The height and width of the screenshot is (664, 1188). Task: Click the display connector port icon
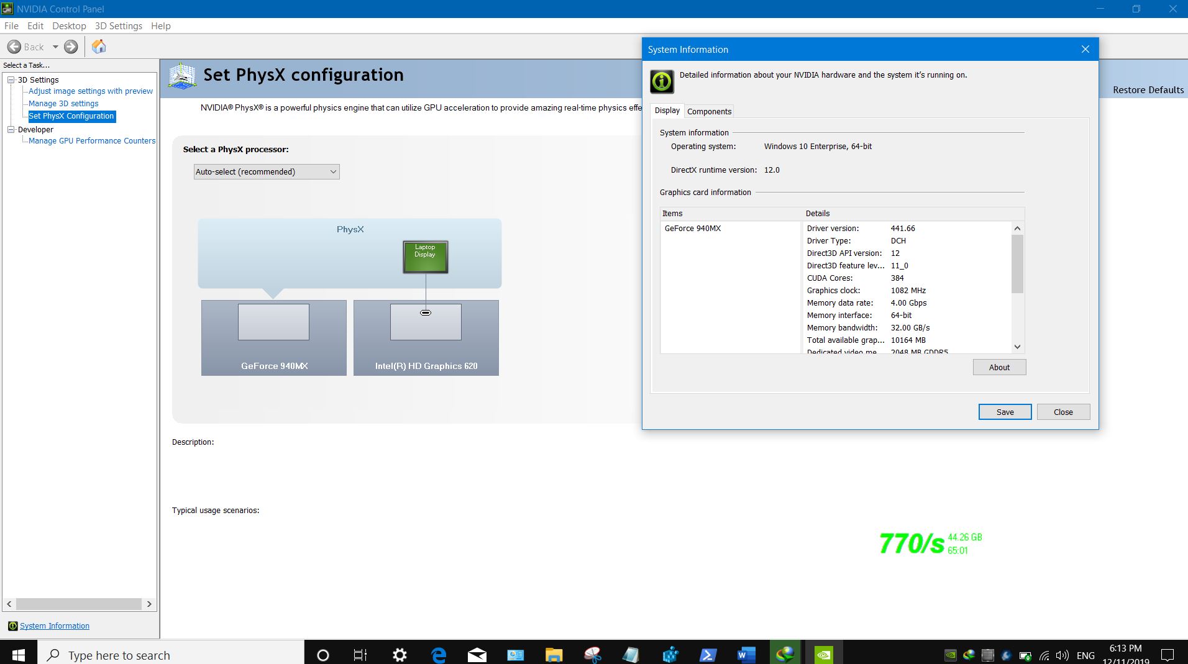click(426, 312)
